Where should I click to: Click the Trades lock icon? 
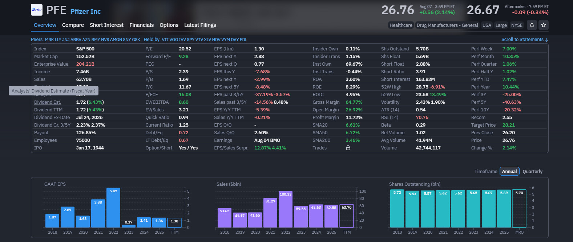tap(348, 148)
